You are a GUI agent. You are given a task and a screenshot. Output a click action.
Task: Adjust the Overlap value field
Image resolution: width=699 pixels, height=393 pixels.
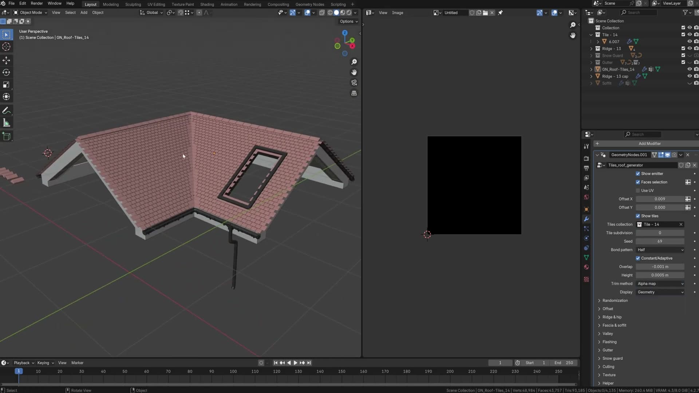660,267
